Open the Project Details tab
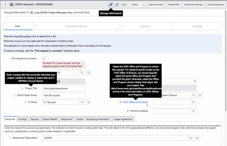This screenshot has width=227, height=146. (50, 119)
